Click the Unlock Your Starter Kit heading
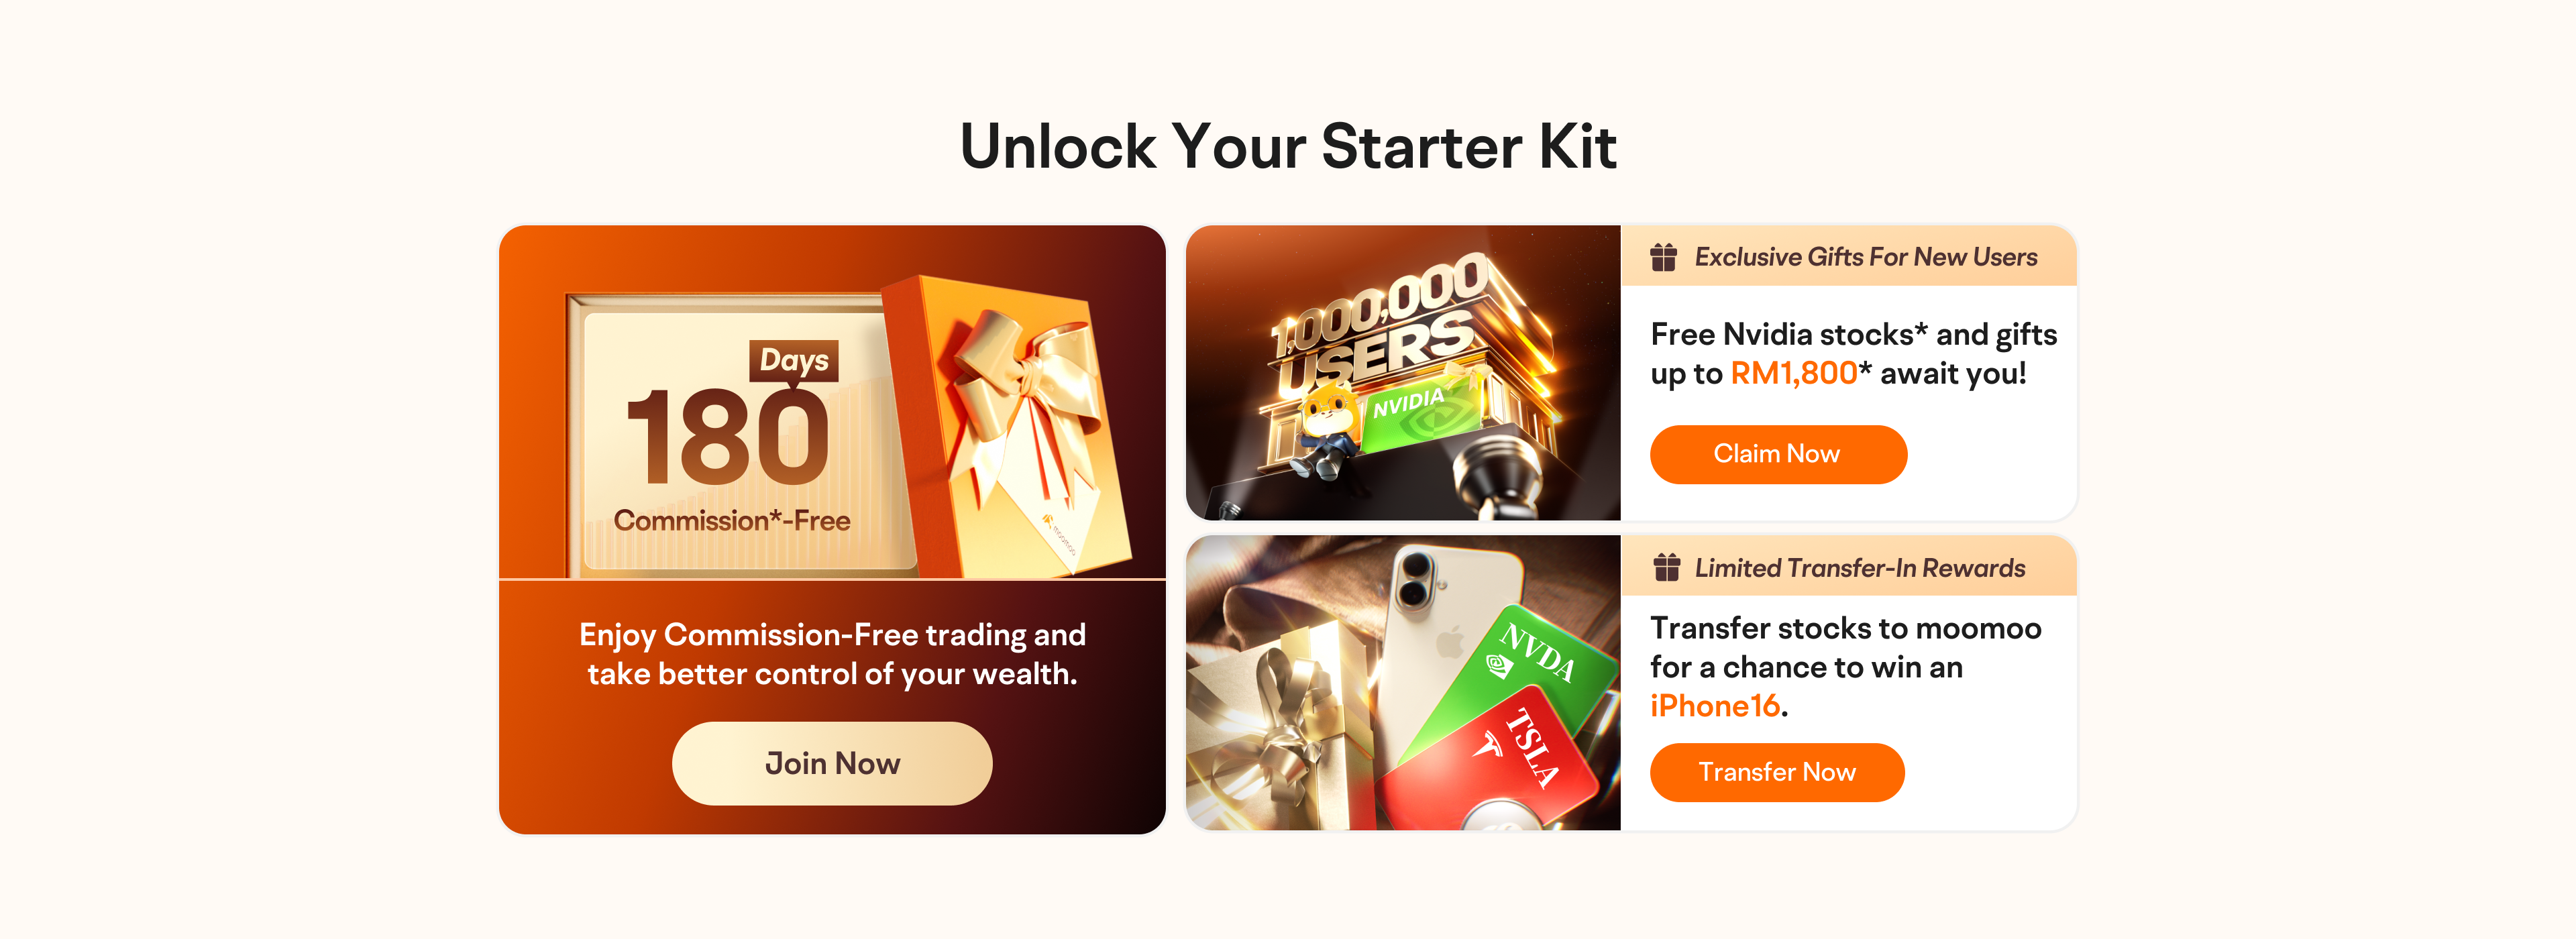The image size is (2576, 939). coord(1288,146)
